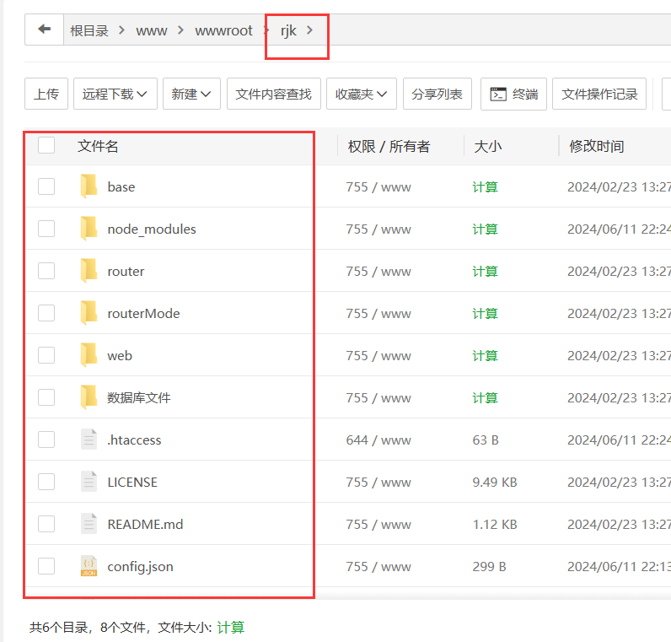Viewport: 671px width, 642px height.
Task: Open folder name base
Action: [121, 186]
